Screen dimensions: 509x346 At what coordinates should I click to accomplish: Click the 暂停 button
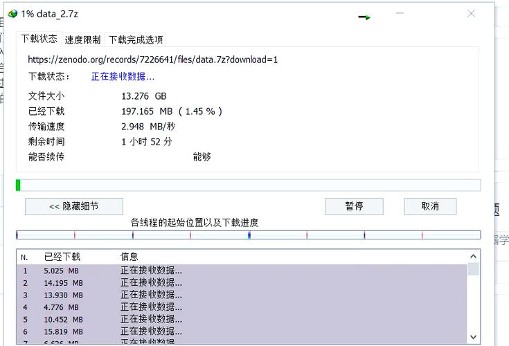(x=354, y=206)
